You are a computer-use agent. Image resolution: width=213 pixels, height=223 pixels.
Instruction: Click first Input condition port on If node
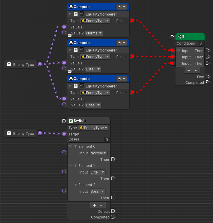click(x=172, y=50)
